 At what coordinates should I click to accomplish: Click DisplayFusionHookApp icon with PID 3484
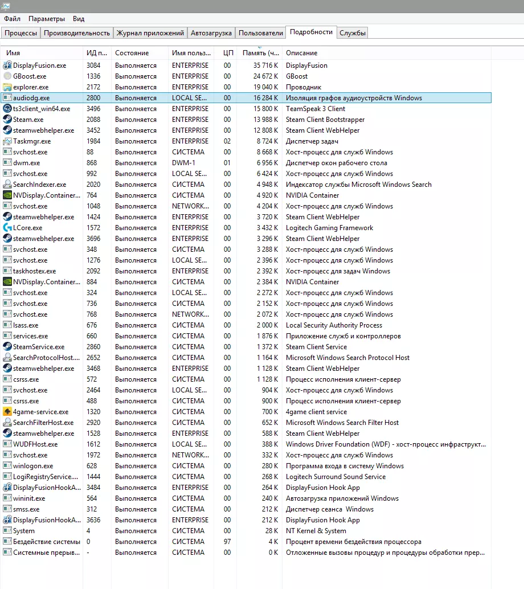[x=7, y=488]
